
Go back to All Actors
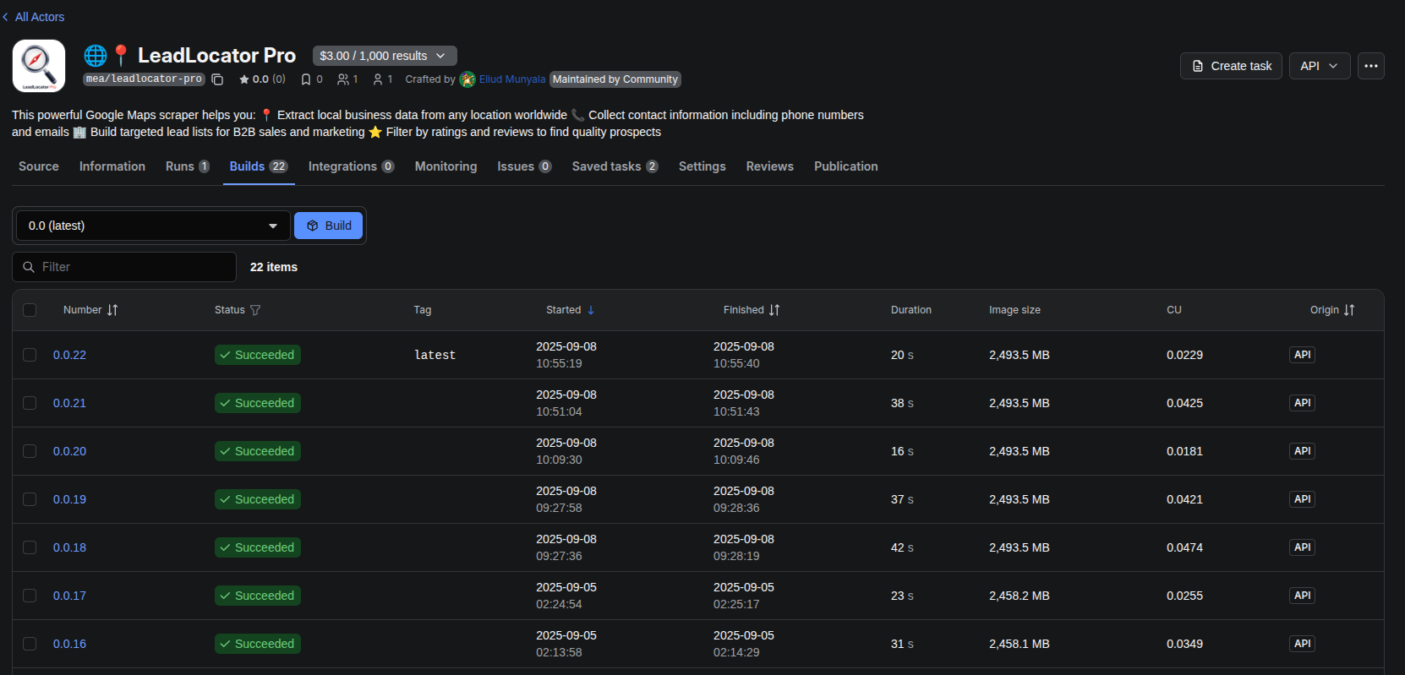39,17
